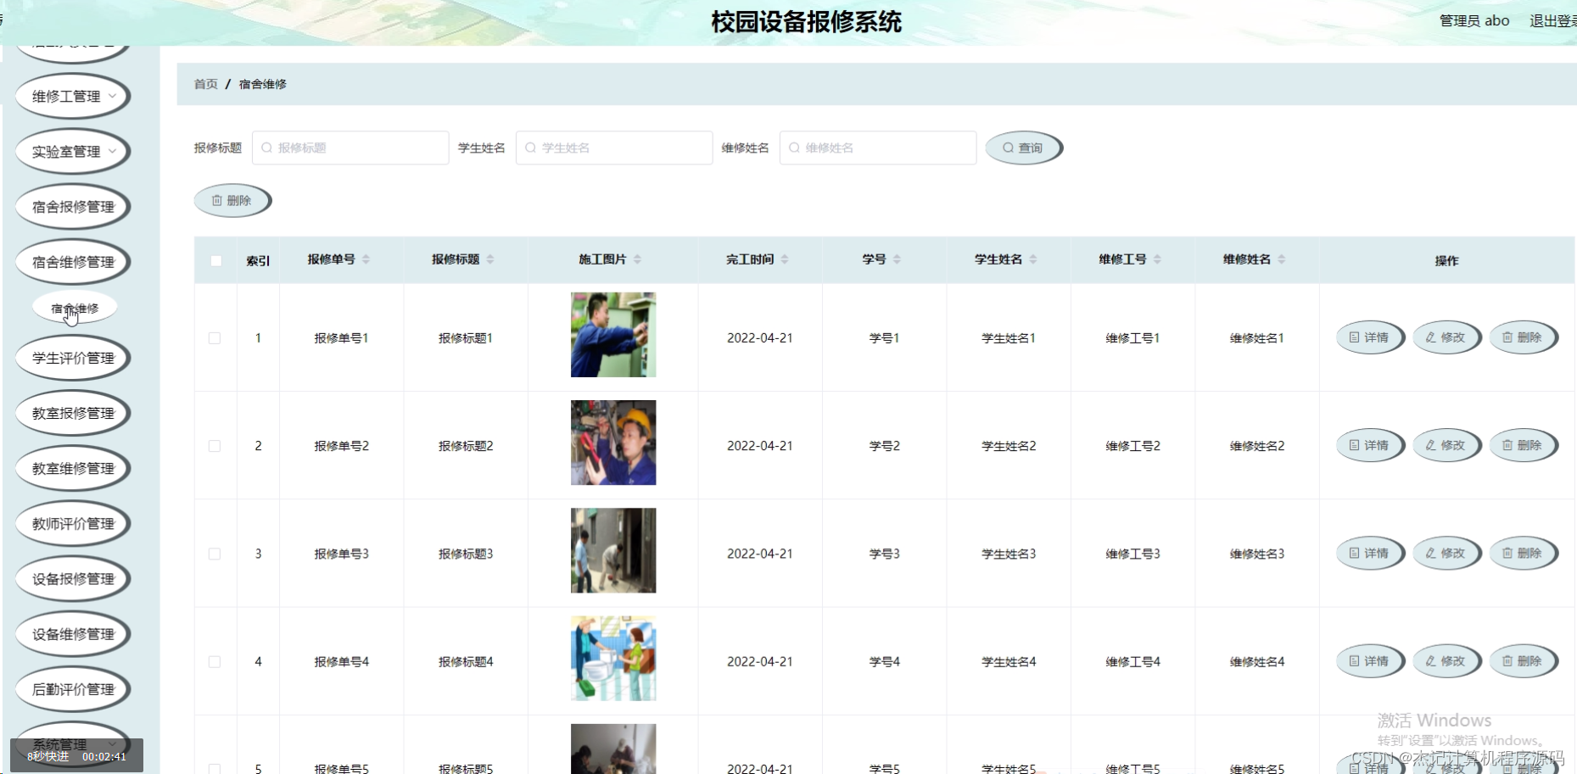
Task: View 详情 for 报修单号1 row
Action: click(x=1370, y=337)
